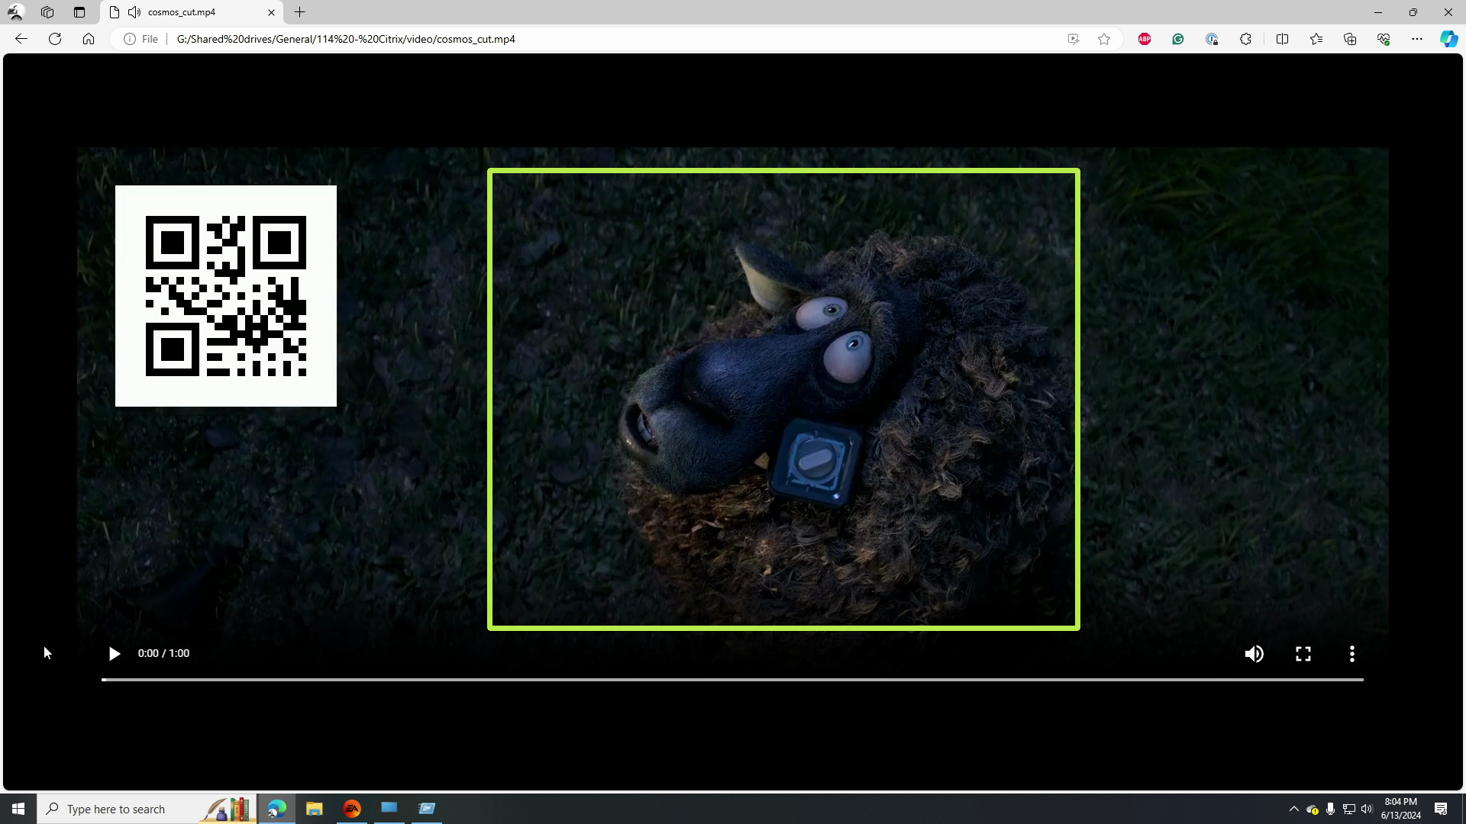The width and height of the screenshot is (1466, 824).
Task: Open the EA app on taskbar
Action: [x=352, y=809]
